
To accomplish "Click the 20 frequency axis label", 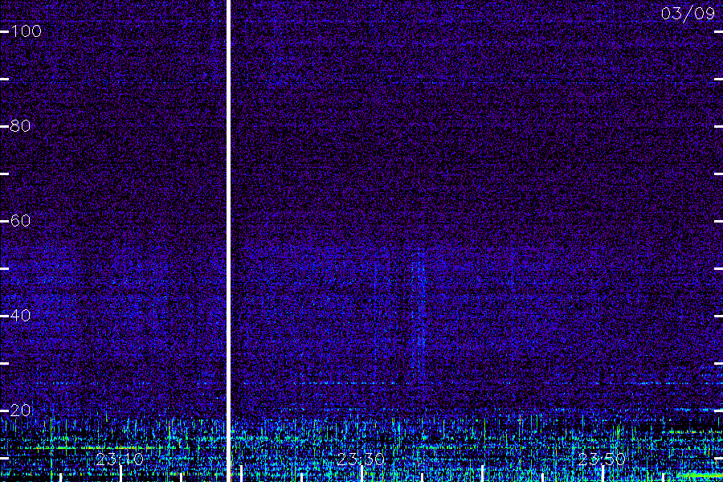I will [x=20, y=411].
